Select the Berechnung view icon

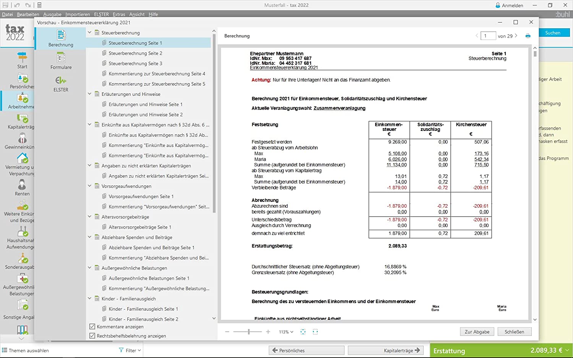point(61,35)
